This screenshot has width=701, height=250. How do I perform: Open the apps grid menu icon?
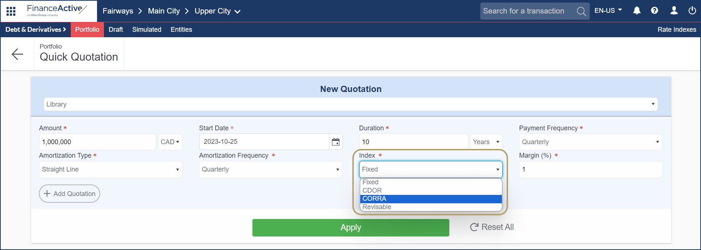point(11,11)
